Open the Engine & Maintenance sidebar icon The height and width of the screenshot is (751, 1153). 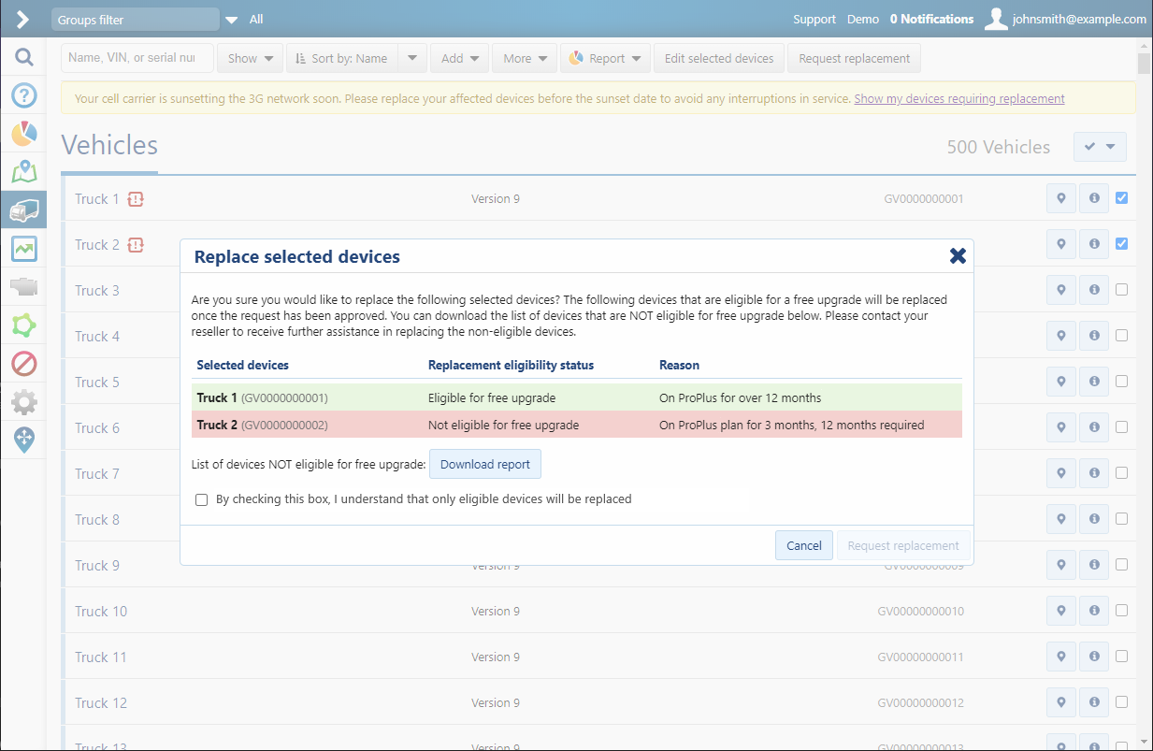23,287
